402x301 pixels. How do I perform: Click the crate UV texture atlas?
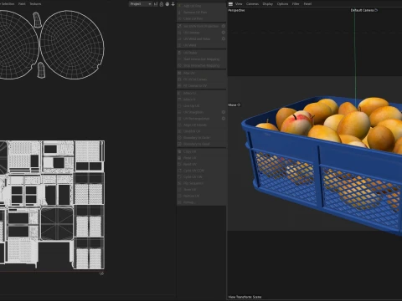pos(52,205)
